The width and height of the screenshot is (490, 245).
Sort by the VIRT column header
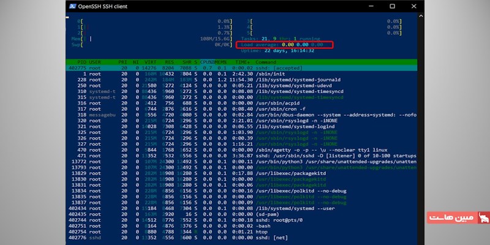150,62
